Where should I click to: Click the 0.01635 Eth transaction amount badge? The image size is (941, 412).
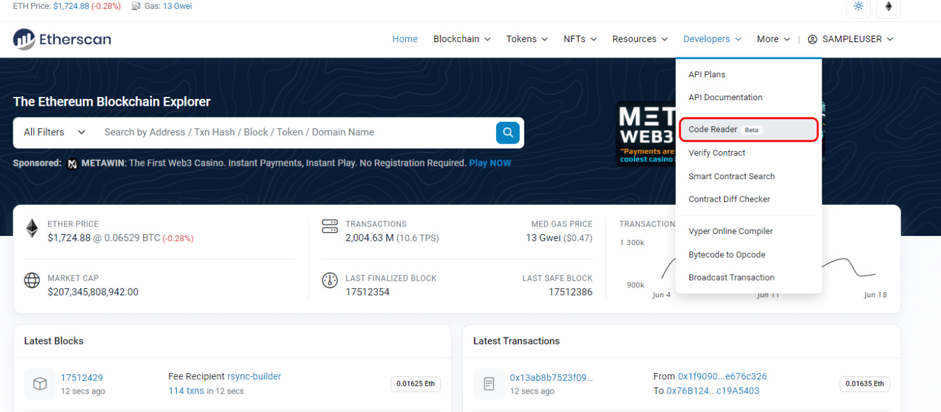pyautogui.click(x=864, y=384)
